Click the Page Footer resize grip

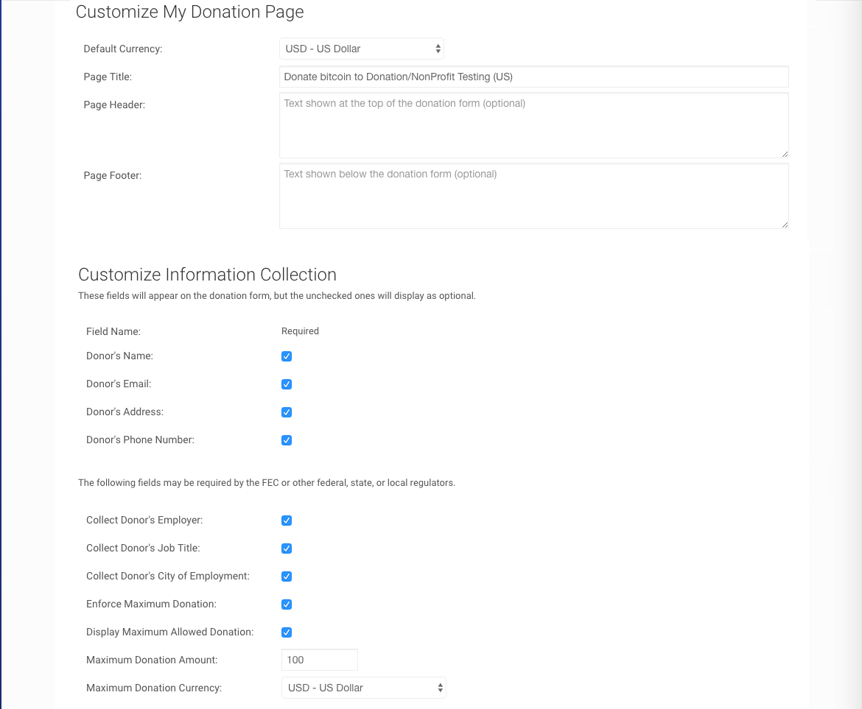(785, 225)
